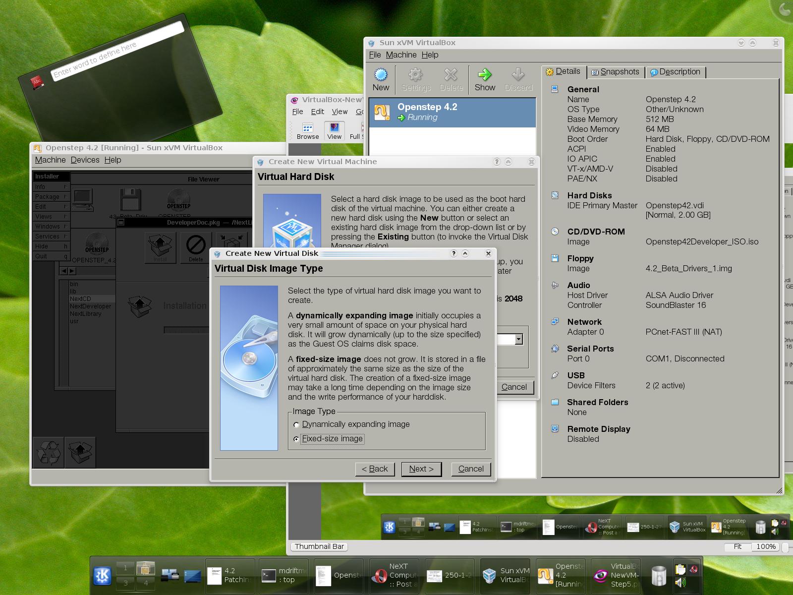Select the Dynamically expanding image option
Screen dimensions: 793x595
(x=296, y=424)
